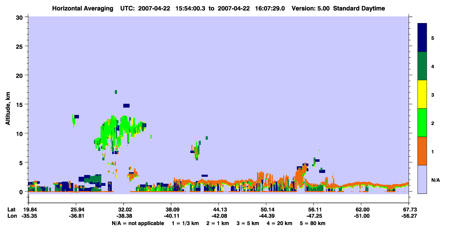Click 'Version: 5.00' text in title
This screenshot has width=454, height=233.
[x=310, y=8]
